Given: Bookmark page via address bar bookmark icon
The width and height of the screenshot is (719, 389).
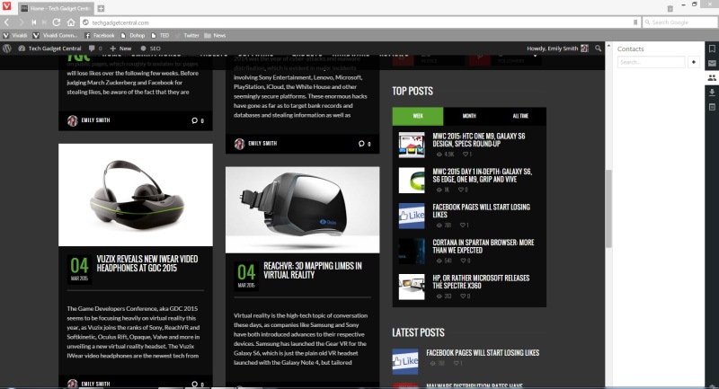Looking at the screenshot, I should click(x=637, y=22).
